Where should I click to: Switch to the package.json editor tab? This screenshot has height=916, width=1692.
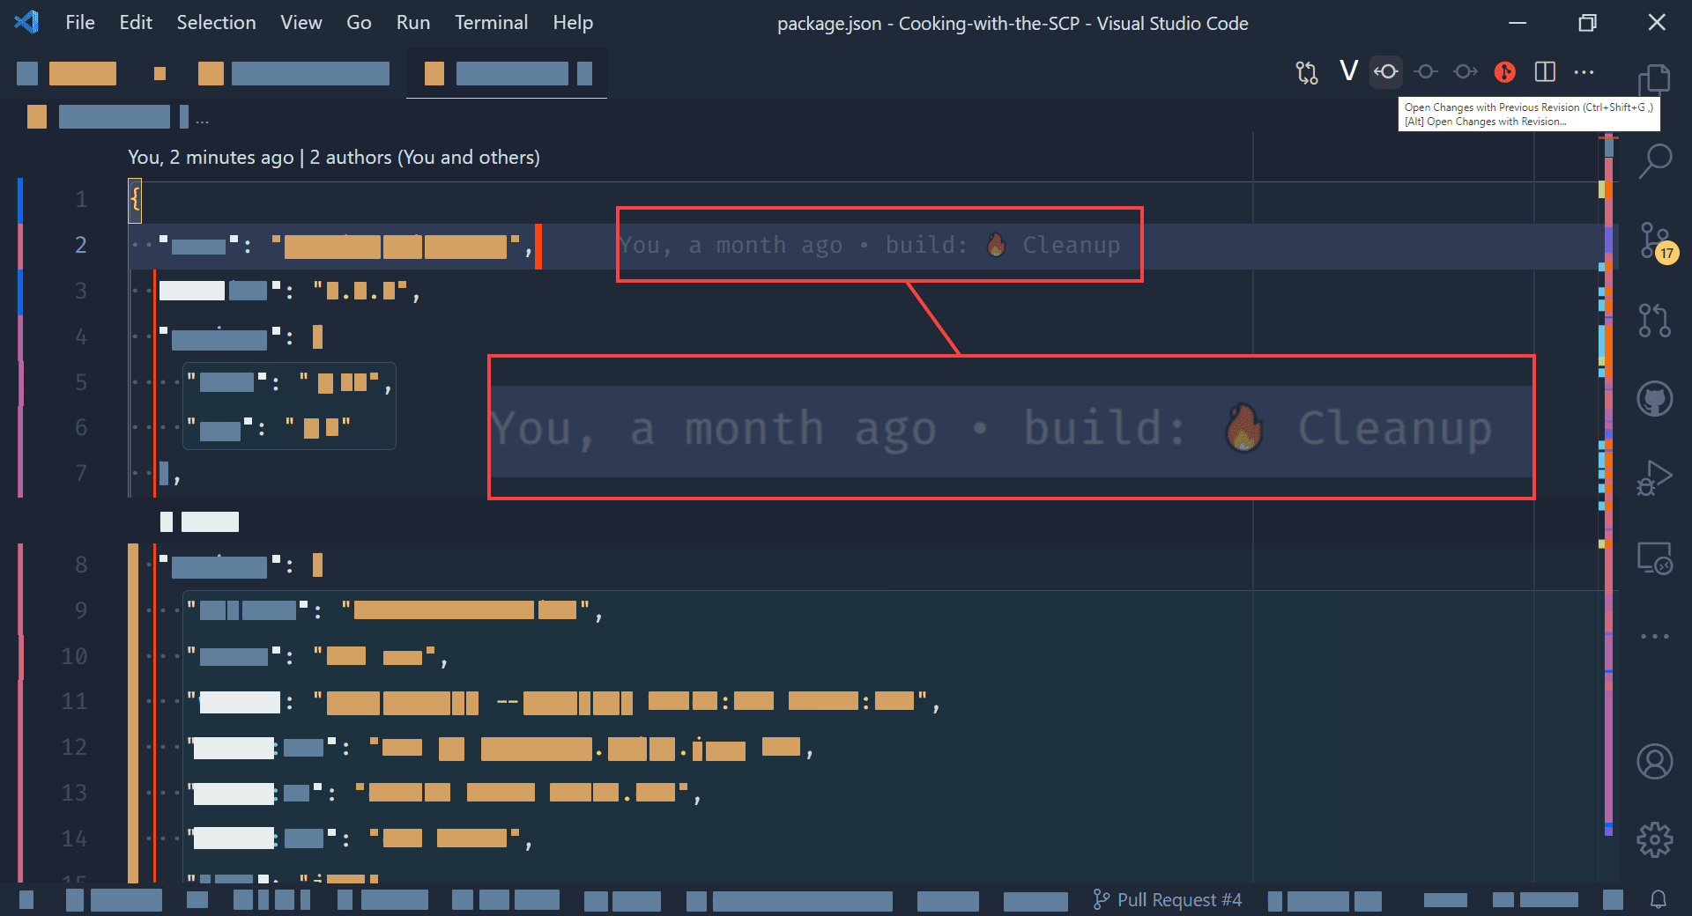pos(507,73)
